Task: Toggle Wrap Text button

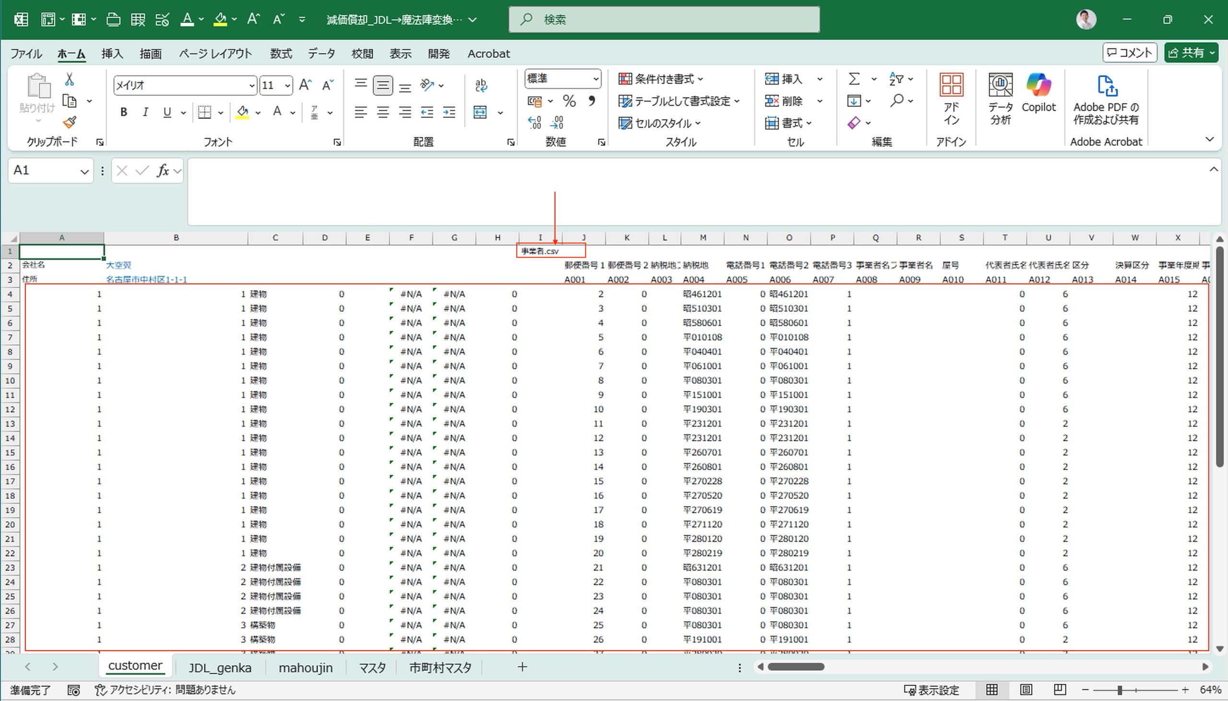Action: coord(481,85)
